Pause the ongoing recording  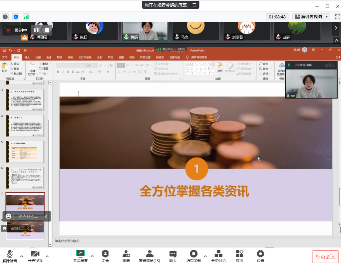(x=36, y=30)
